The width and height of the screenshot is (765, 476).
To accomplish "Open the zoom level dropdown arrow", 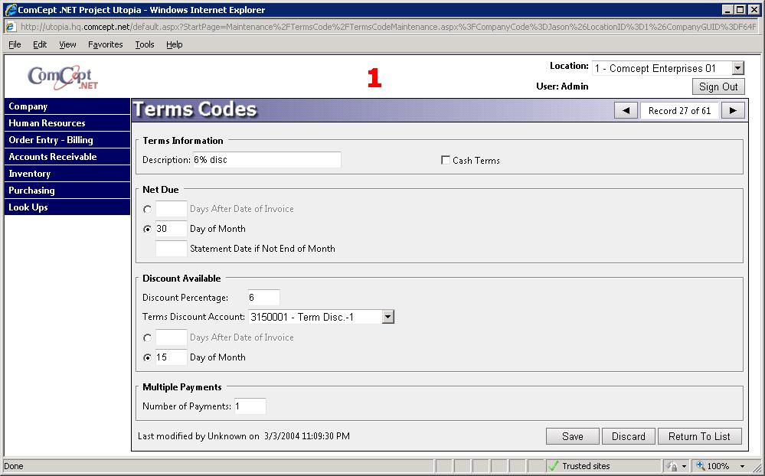I will pos(742,466).
